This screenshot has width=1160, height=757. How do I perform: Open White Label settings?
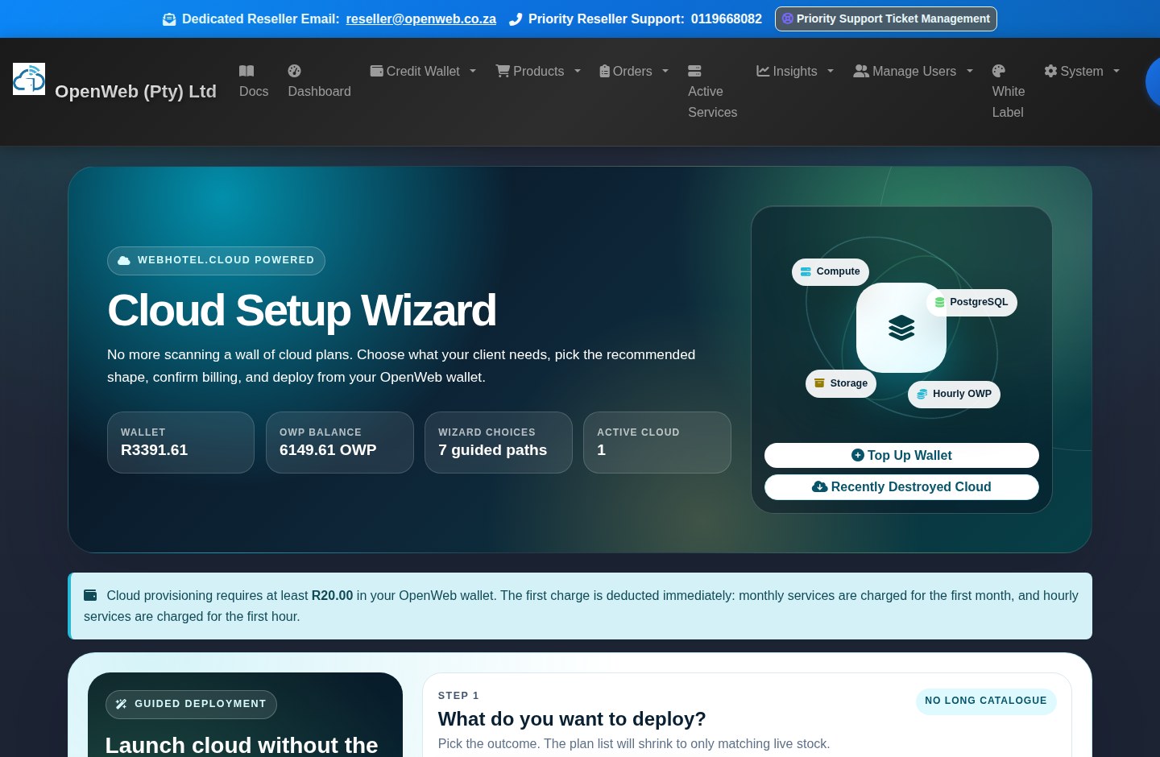click(1009, 92)
